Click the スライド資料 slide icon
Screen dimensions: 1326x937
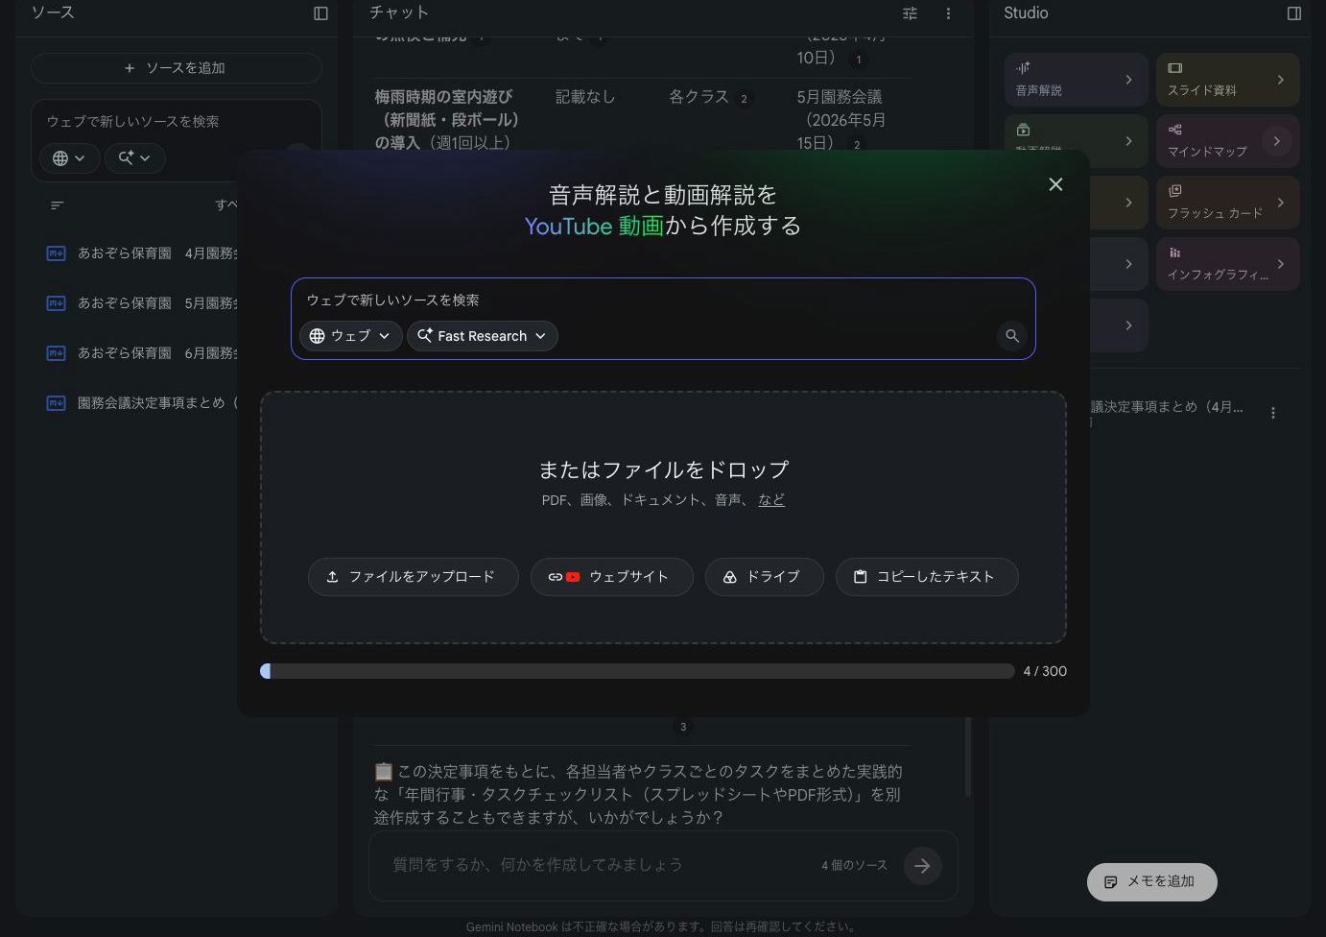click(x=1175, y=67)
